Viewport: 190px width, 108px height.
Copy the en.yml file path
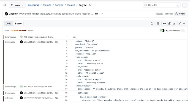[90, 5]
